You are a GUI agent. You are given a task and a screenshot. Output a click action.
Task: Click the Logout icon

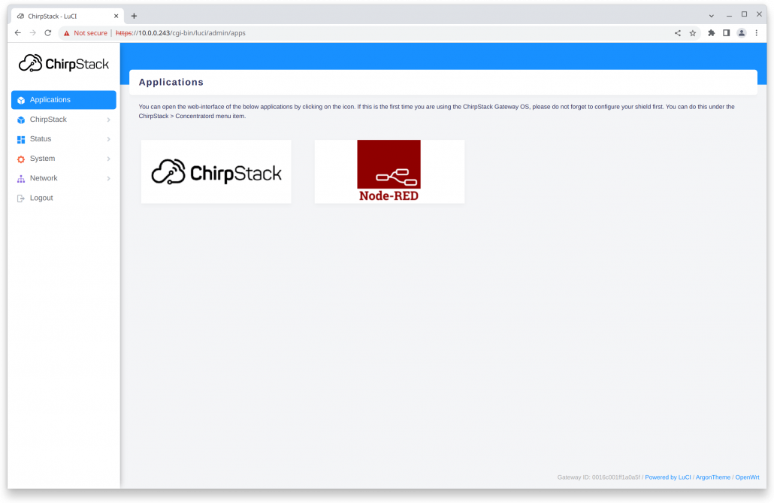[20, 198]
